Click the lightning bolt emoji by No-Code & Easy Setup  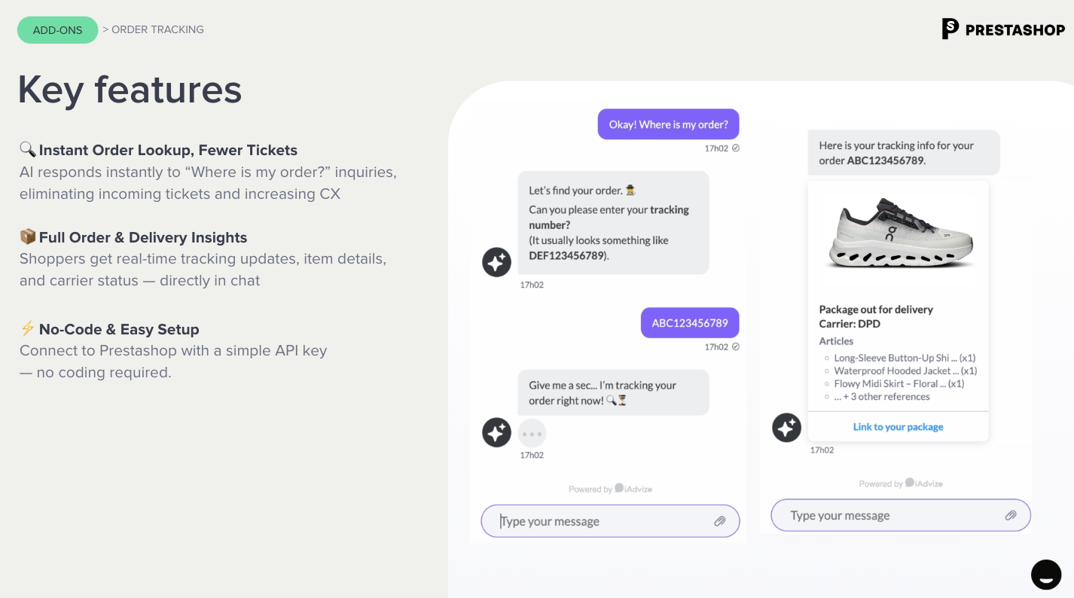28,329
